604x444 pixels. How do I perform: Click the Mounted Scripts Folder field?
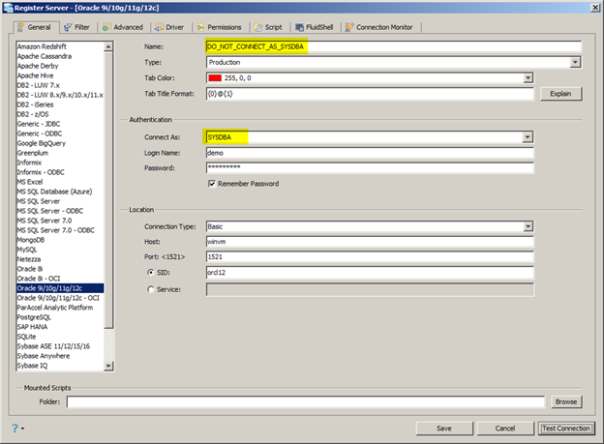(x=306, y=401)
